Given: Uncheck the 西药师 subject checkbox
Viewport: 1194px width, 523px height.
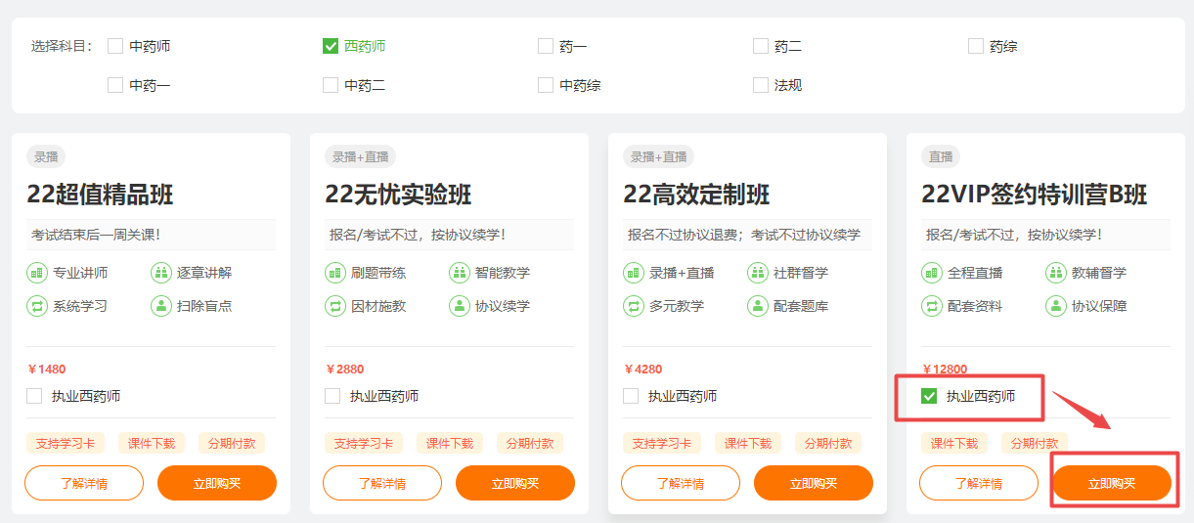Looking at the screenshot, I should [331, 46].
